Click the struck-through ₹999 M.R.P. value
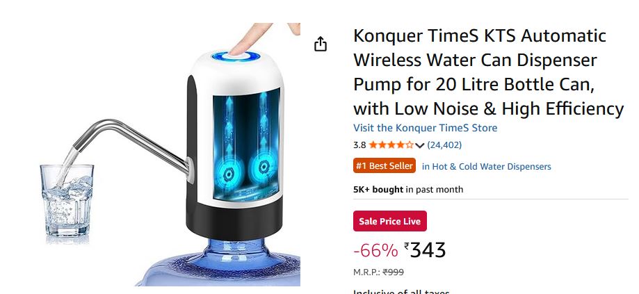Image resolution: width=639 pixels, height=294 pixels. click(394, 272)
